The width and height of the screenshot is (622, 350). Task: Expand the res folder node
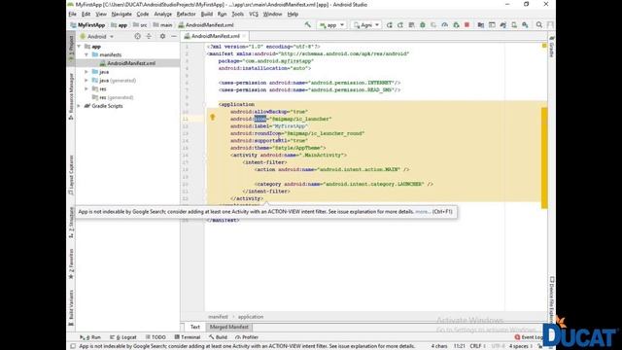86,88
